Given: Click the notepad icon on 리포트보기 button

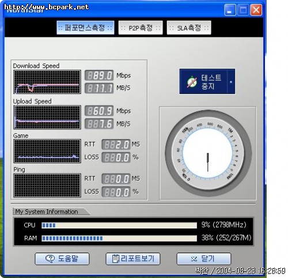Looking at the screenshot, I should 116,258.
